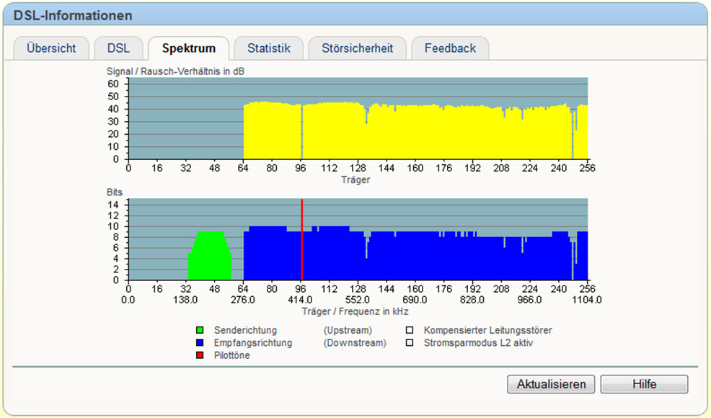Click the '138.0' frequency axis value
The width and height of the screenshot is (711, 418).
(185, 300)
